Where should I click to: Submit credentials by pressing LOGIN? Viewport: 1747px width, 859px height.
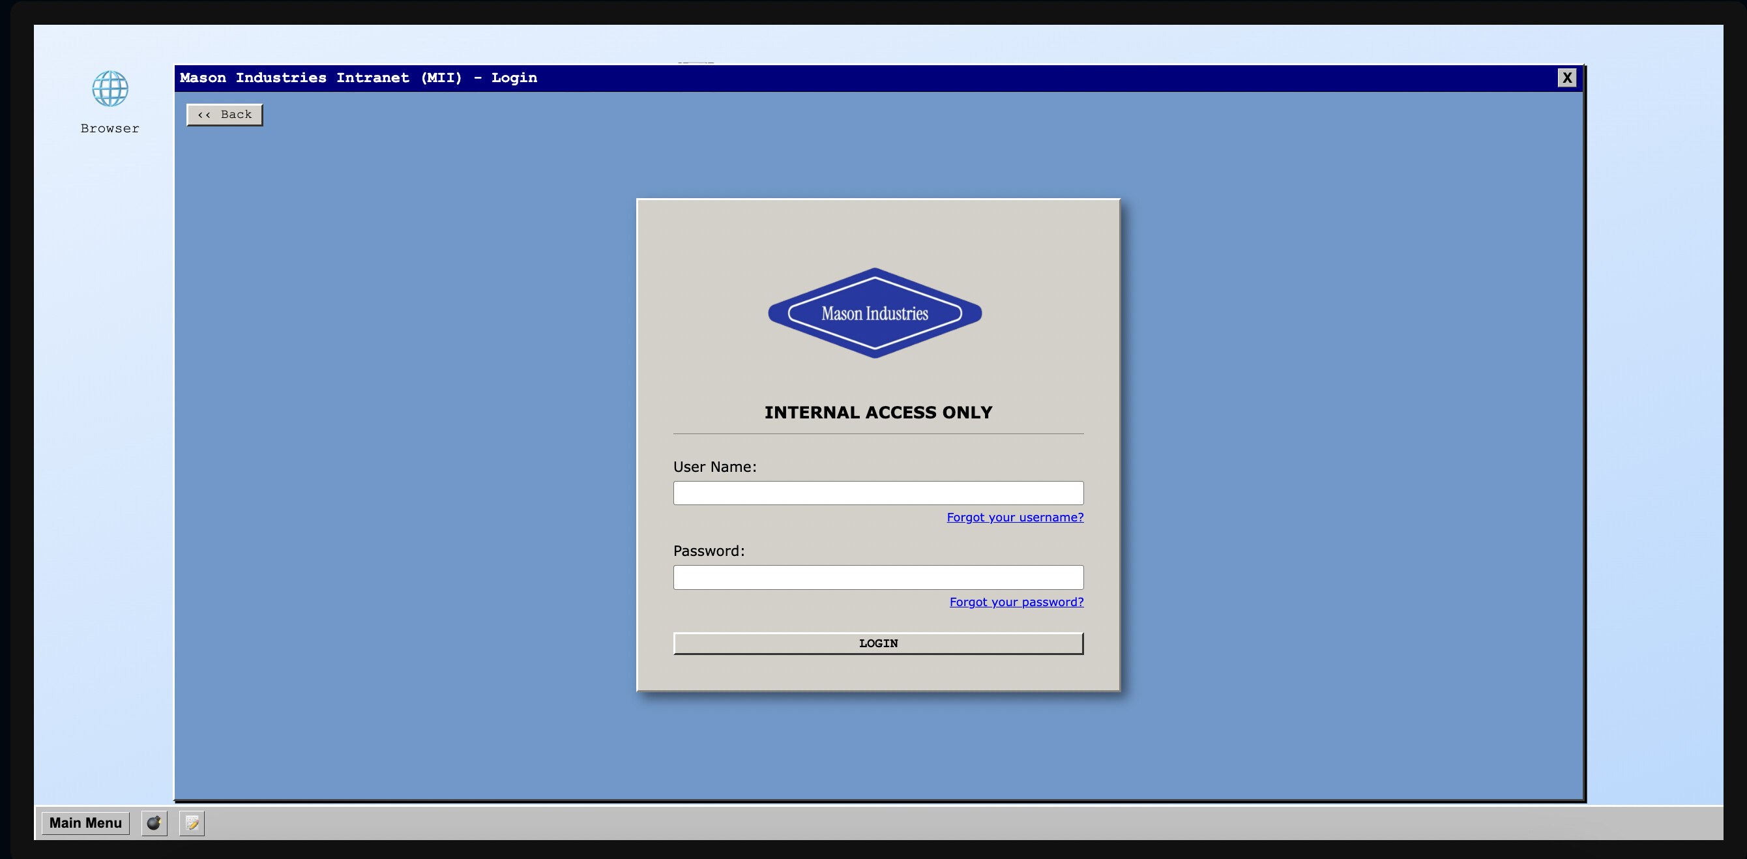coord(877,643)
